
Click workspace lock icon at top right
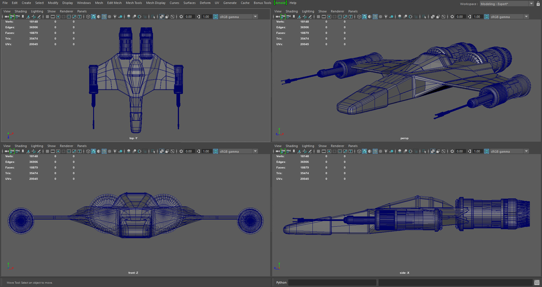[x=538, y=4]
